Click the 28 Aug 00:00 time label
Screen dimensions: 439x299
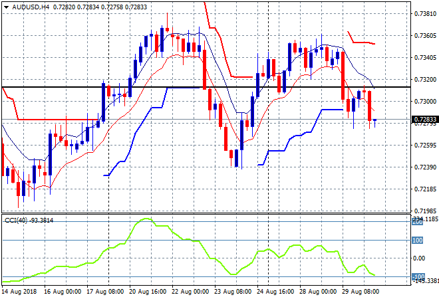pyautogui.click(x=318, y=292)
